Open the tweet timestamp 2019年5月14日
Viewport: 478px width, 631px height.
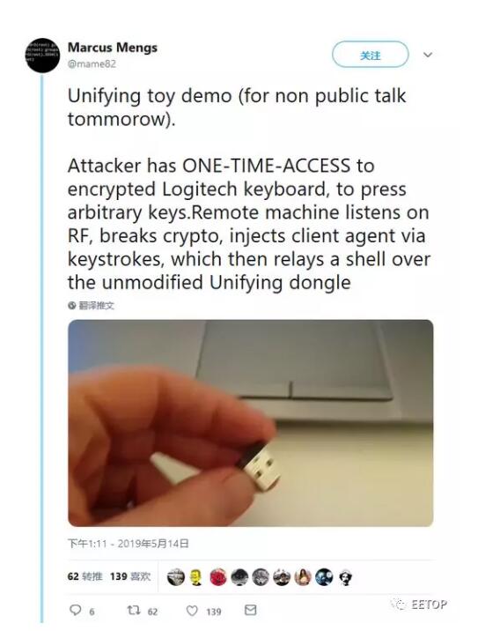coord(129,544)
